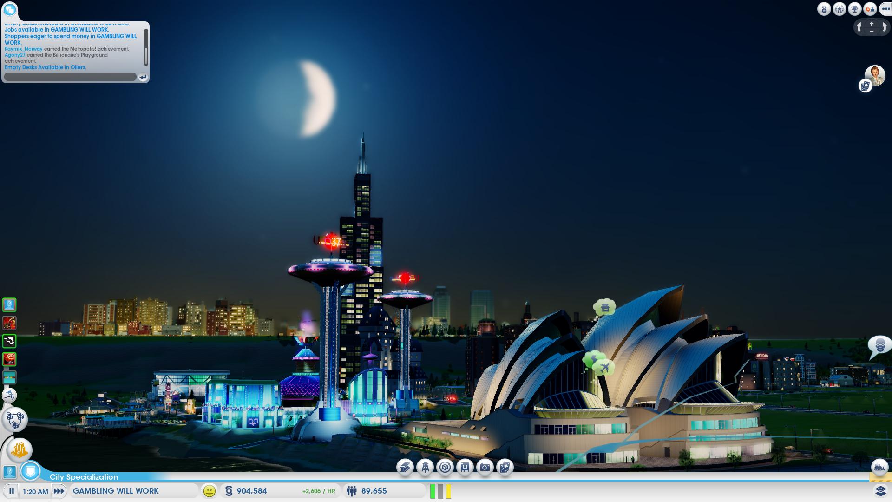The image size is (892, 502).
Task: Open the Culture camera specialization
Action: (x=485, y=467)
